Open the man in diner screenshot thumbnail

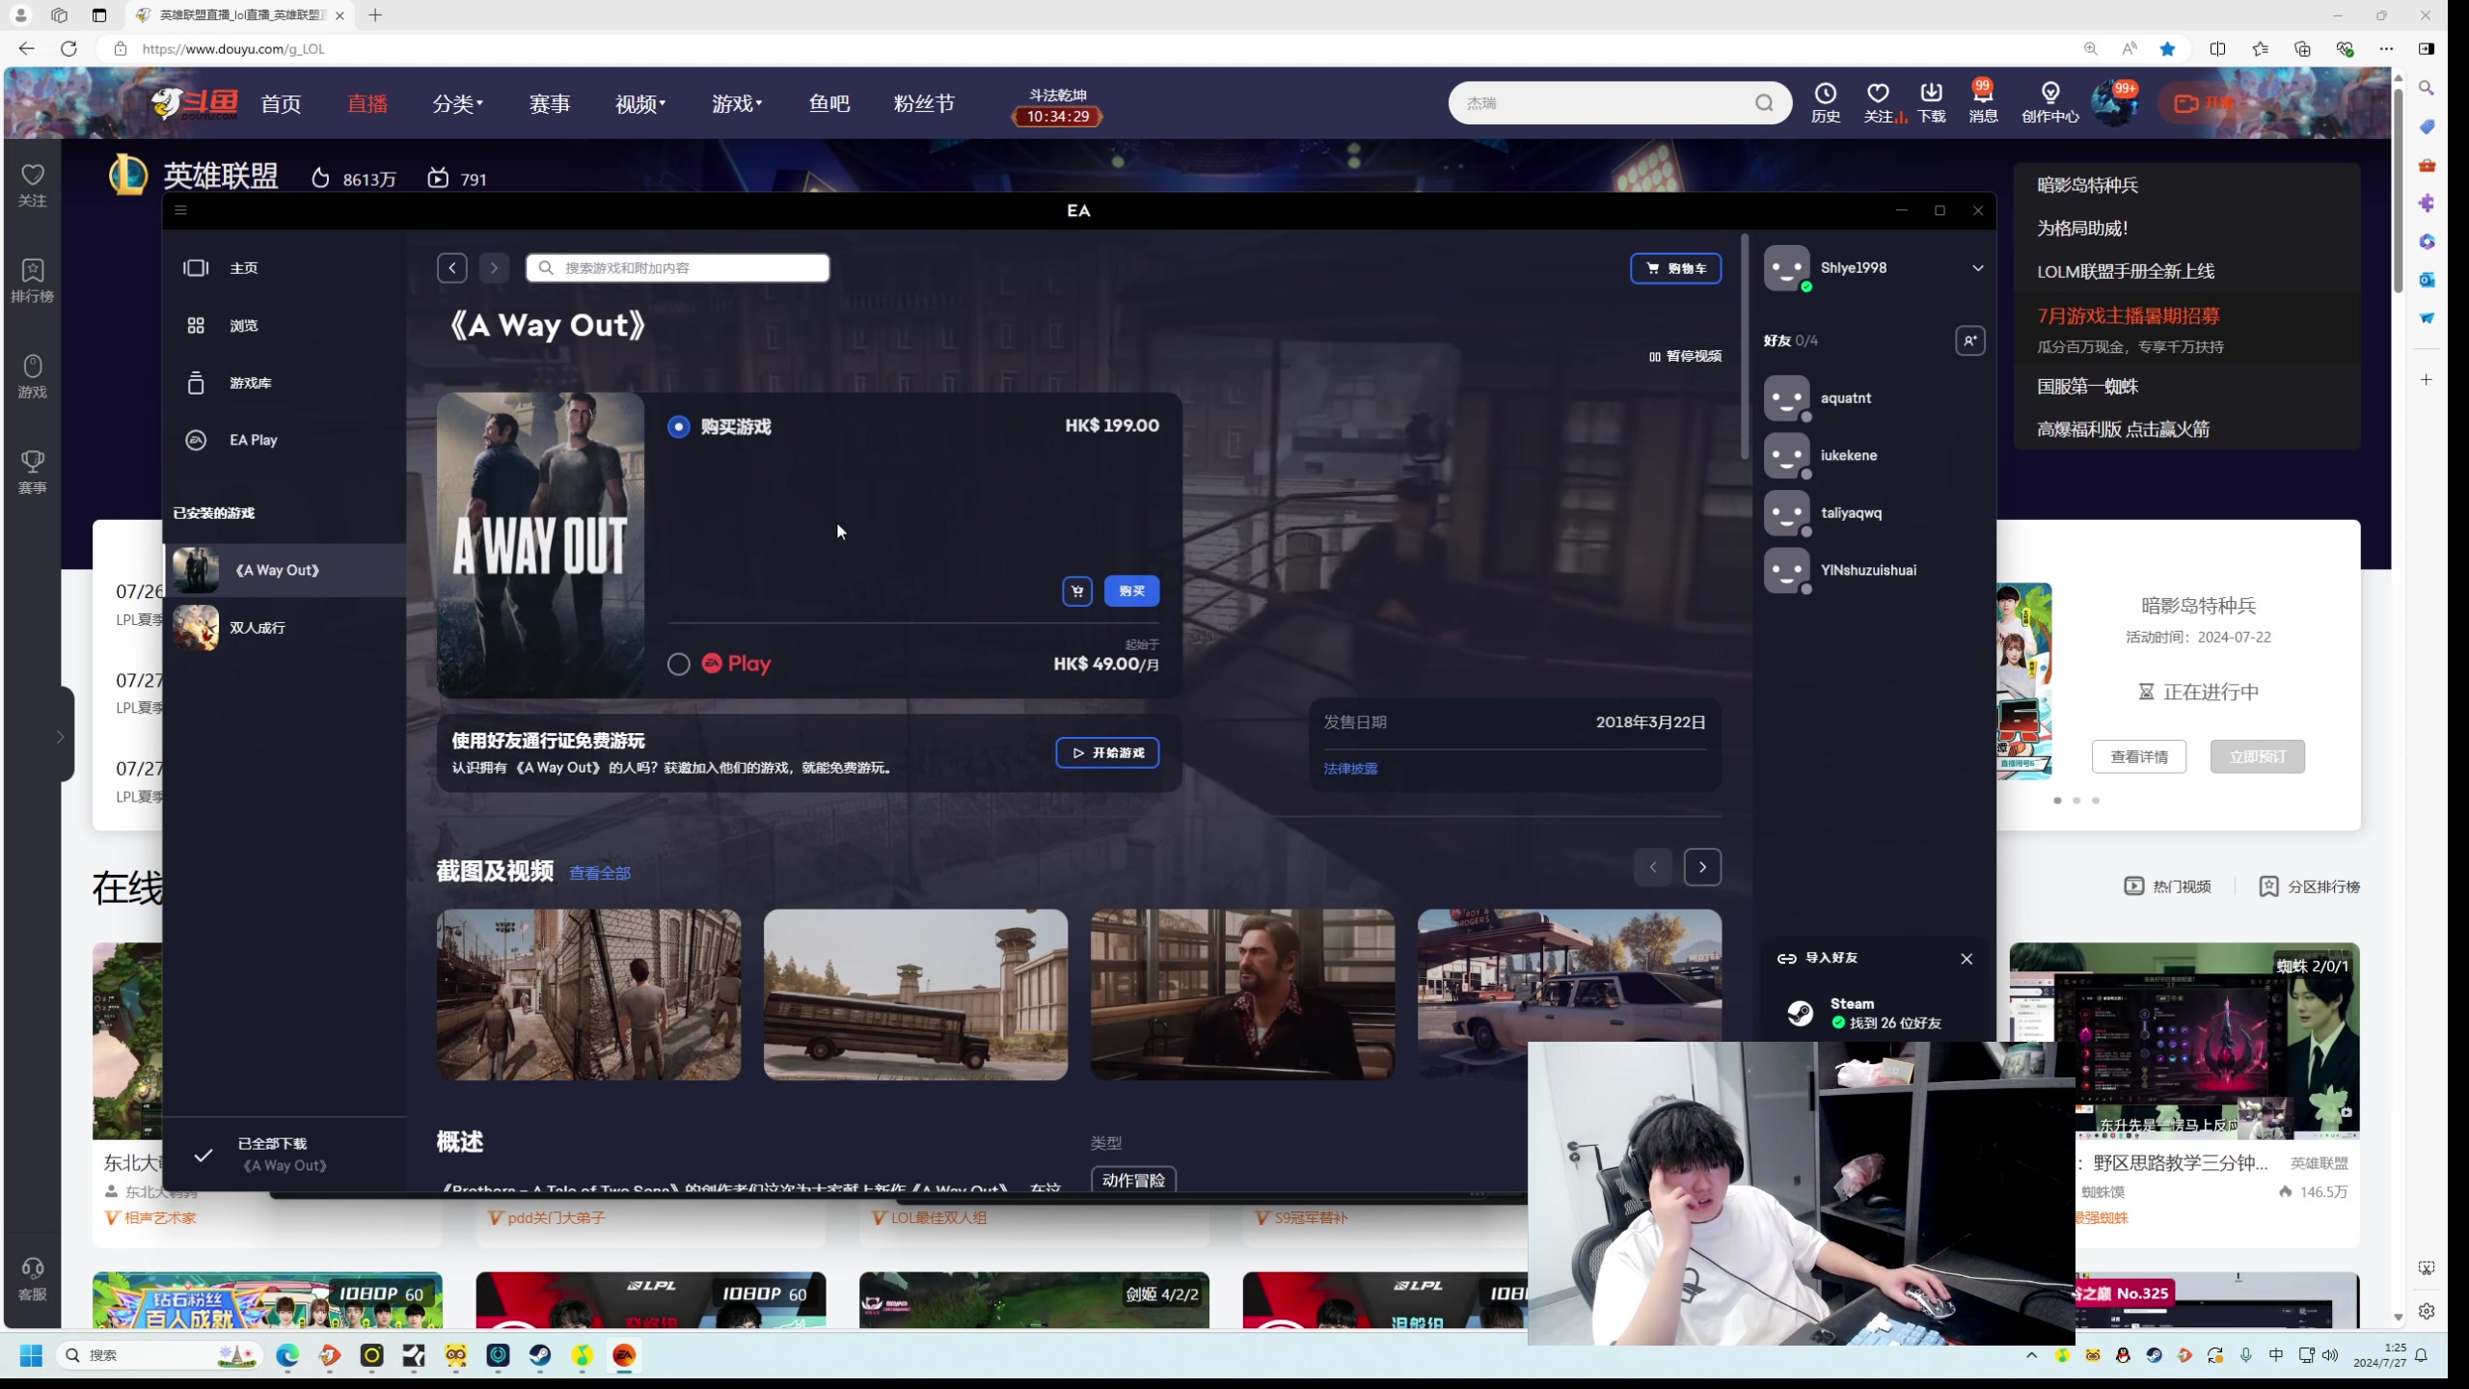click(x=1242, y=994)
